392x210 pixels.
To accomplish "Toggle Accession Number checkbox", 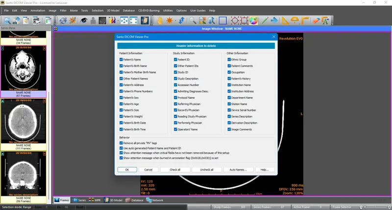I will tap(175, 85).
